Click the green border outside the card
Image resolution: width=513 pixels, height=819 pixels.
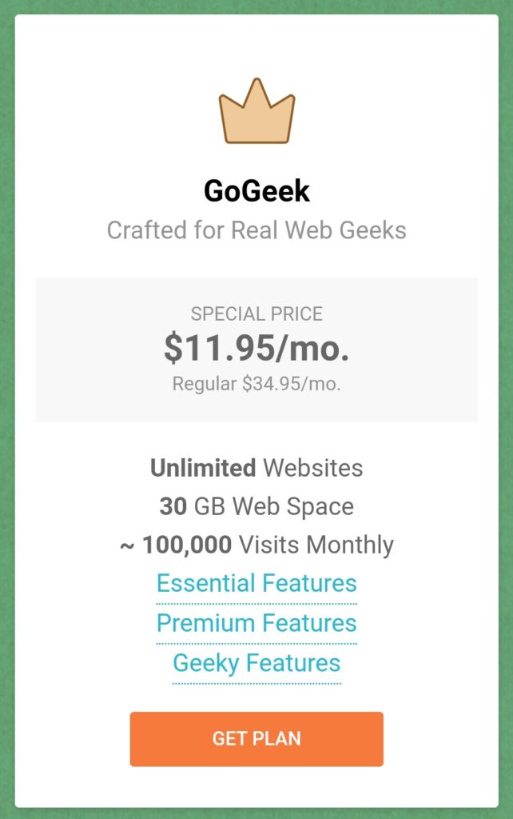point(6,409)
